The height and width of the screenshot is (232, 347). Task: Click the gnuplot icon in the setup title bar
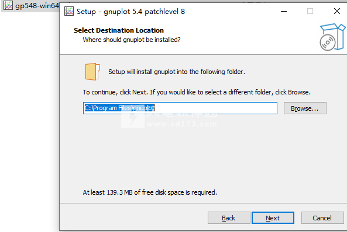pos(69,11)
